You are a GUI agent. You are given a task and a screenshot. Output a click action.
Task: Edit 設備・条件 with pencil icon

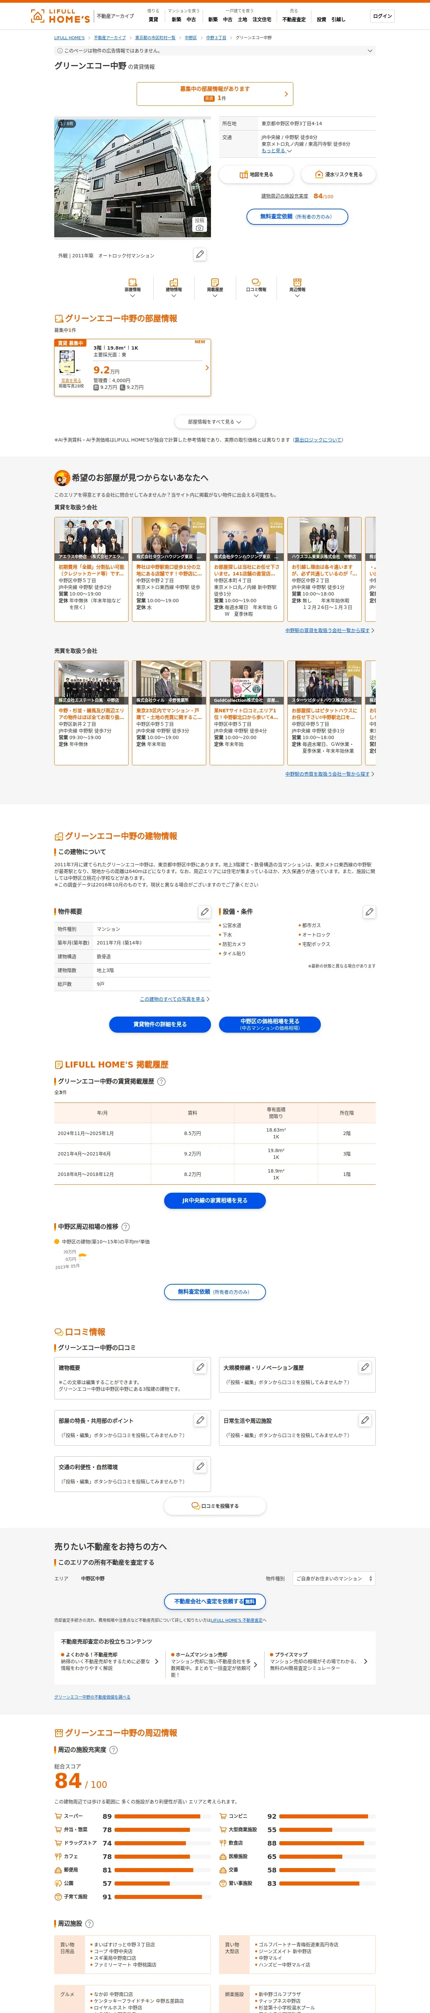pos(369,911)
